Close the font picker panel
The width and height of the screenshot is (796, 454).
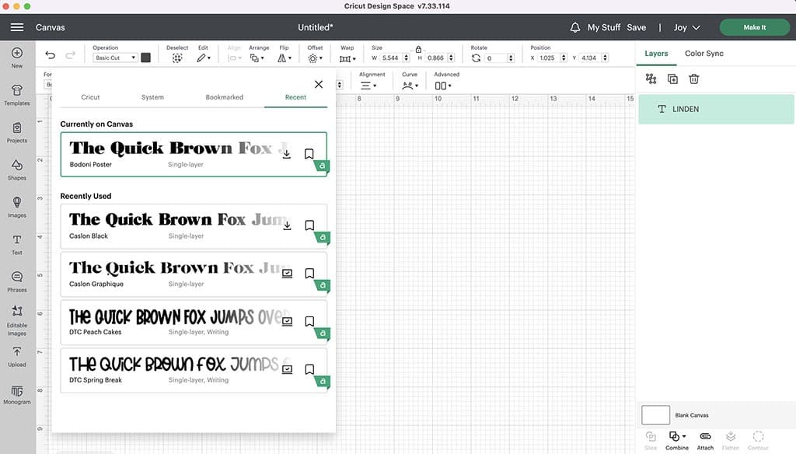pos(318,84)
